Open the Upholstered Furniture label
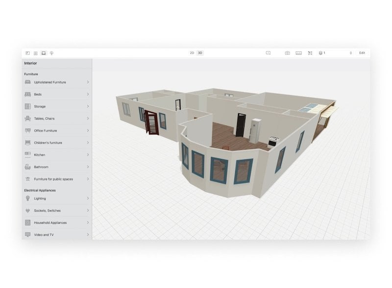 click(50, 82)
